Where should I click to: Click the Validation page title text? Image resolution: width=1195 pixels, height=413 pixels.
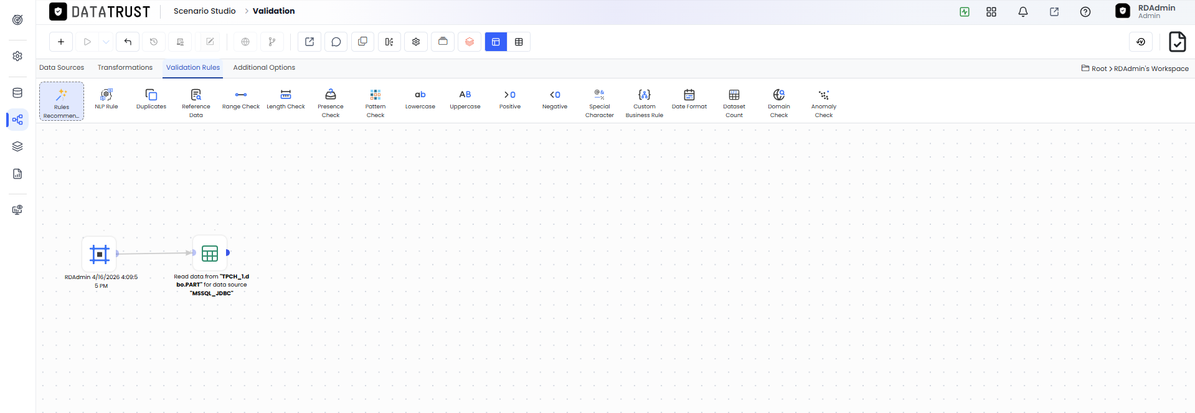[274, 11]
